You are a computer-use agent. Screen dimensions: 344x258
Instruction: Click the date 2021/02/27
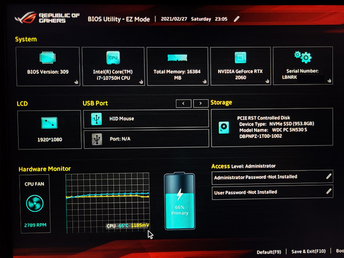(x=174, y=19)
